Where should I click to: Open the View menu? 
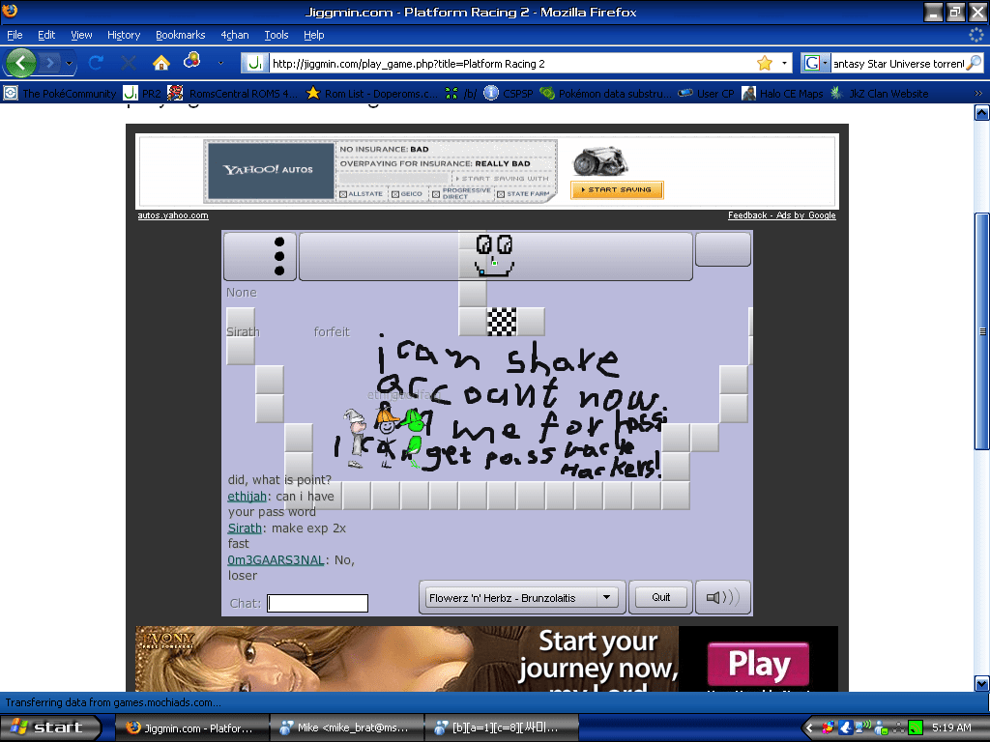pyautogui.click(x=81, y=35)
